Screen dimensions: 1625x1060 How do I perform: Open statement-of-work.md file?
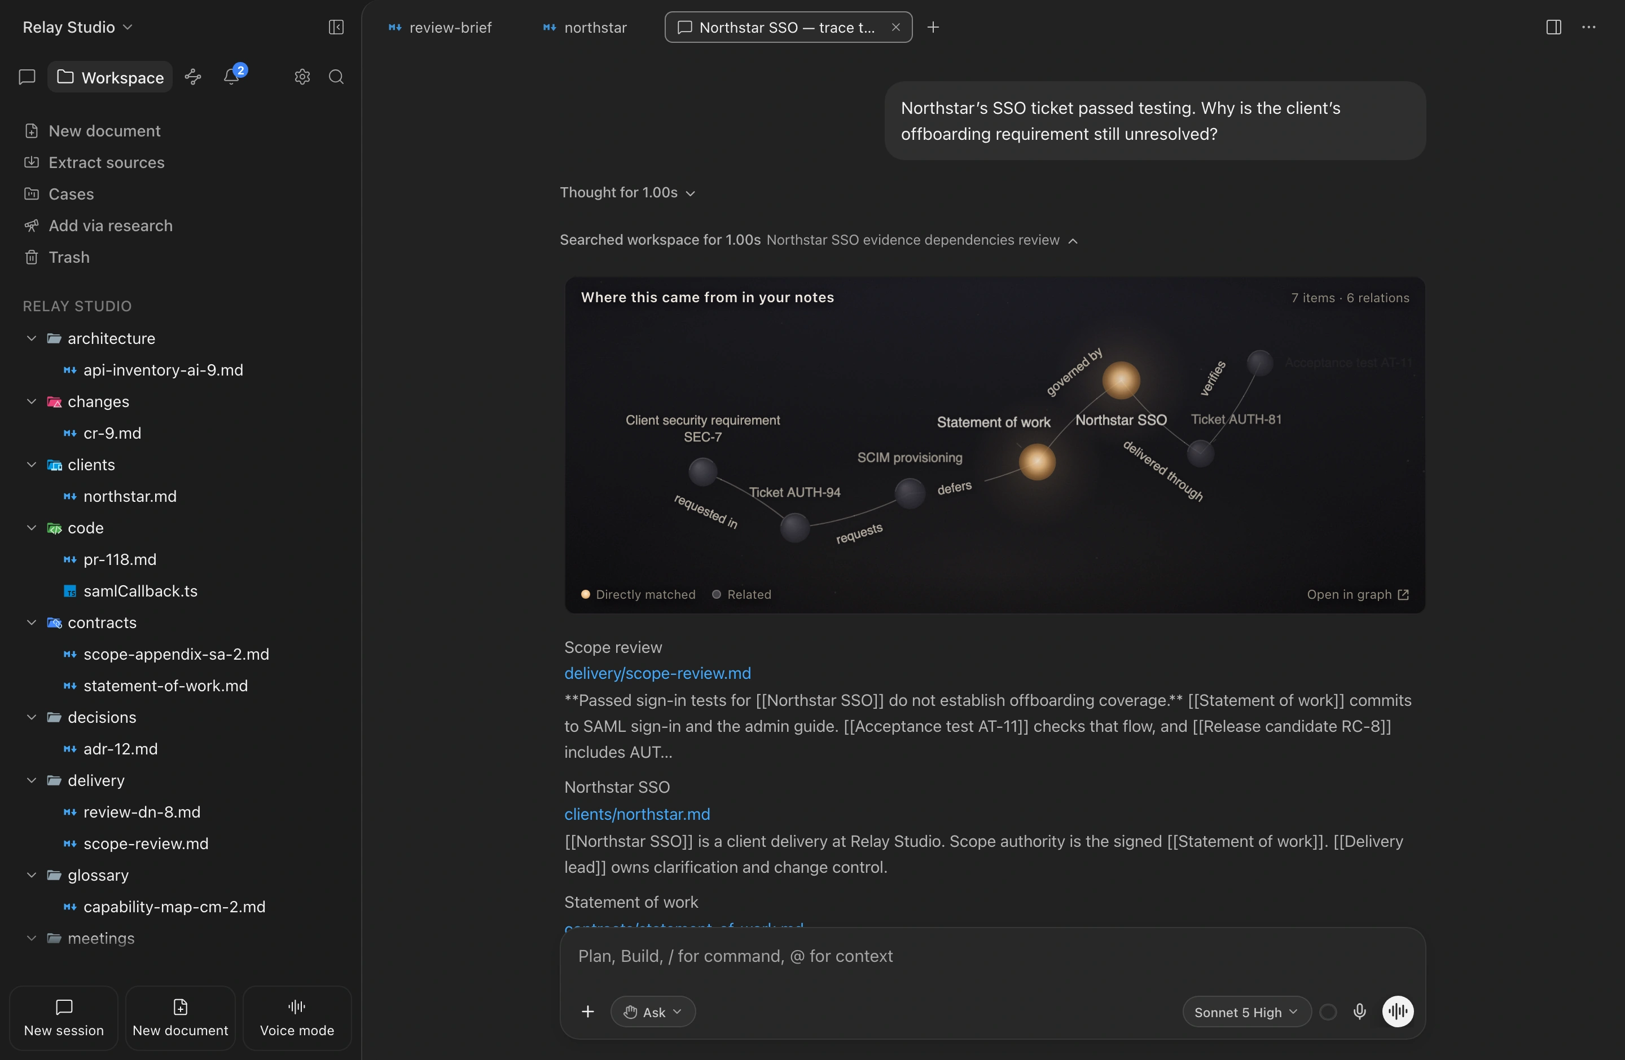(156, 686)
